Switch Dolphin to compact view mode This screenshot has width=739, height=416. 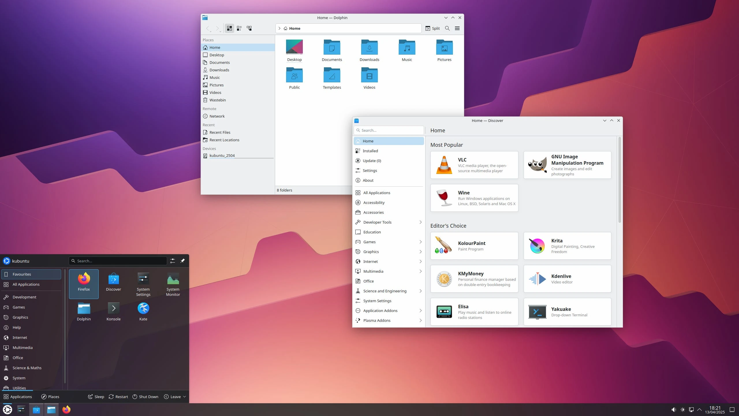(239, 28)
